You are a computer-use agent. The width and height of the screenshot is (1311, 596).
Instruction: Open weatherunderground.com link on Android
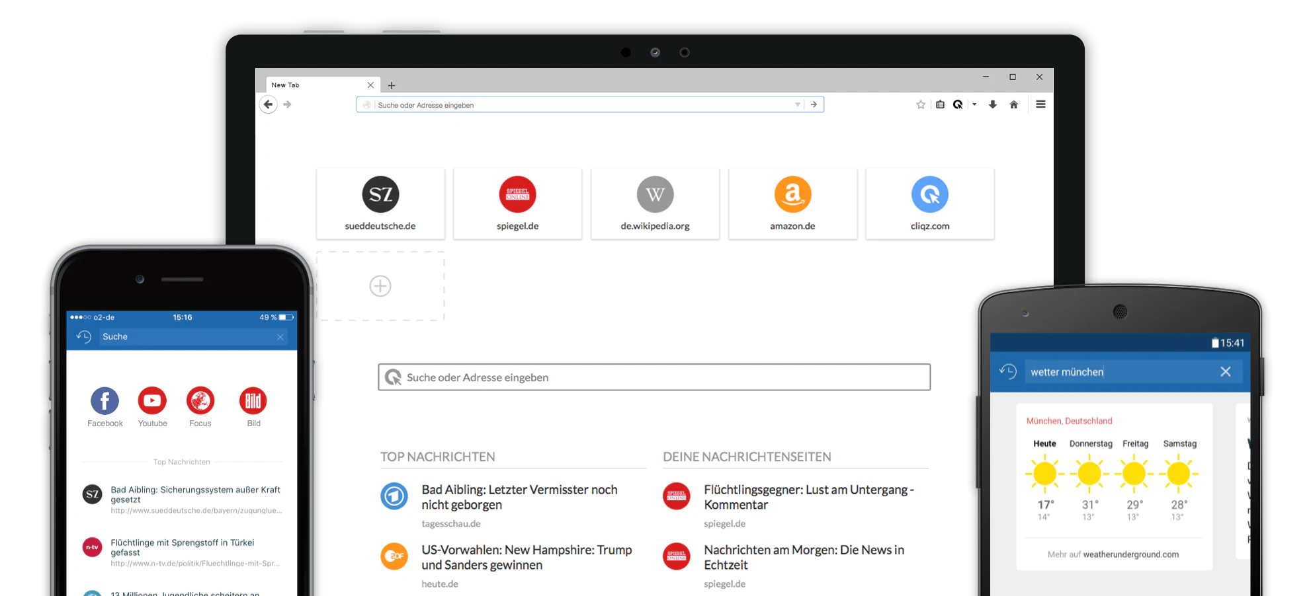(x=1130, y=554)
